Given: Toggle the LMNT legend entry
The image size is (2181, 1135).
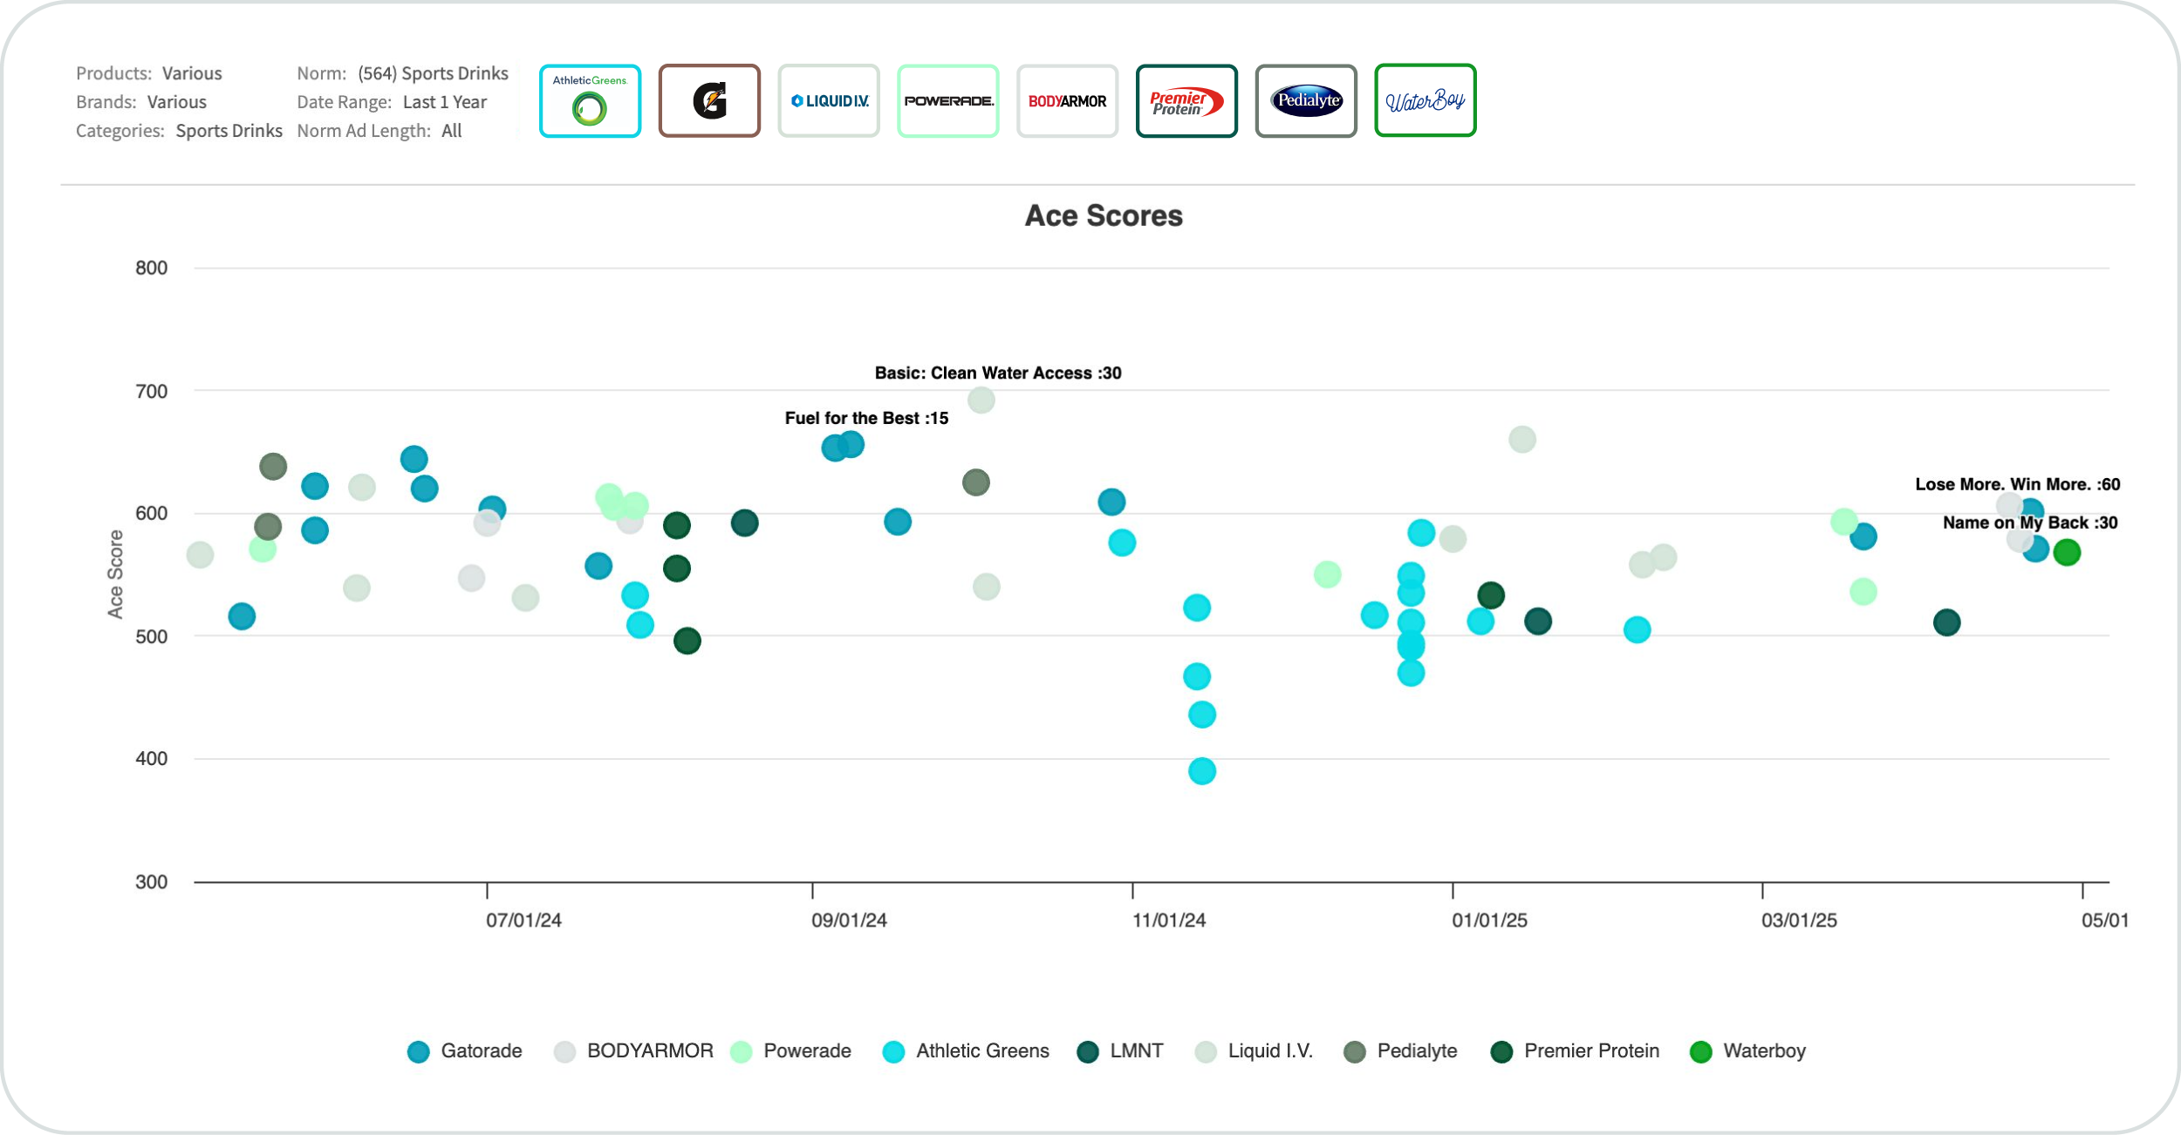Looking at the screenshot, I should 1120,1051.
